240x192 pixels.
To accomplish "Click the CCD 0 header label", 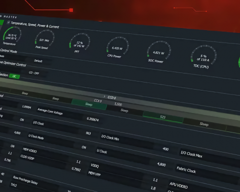I will 111,97.
